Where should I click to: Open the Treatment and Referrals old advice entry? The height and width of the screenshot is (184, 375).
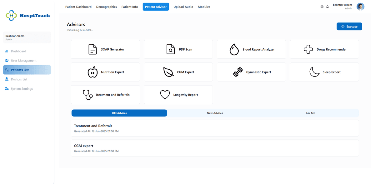(x=215, y=128)
